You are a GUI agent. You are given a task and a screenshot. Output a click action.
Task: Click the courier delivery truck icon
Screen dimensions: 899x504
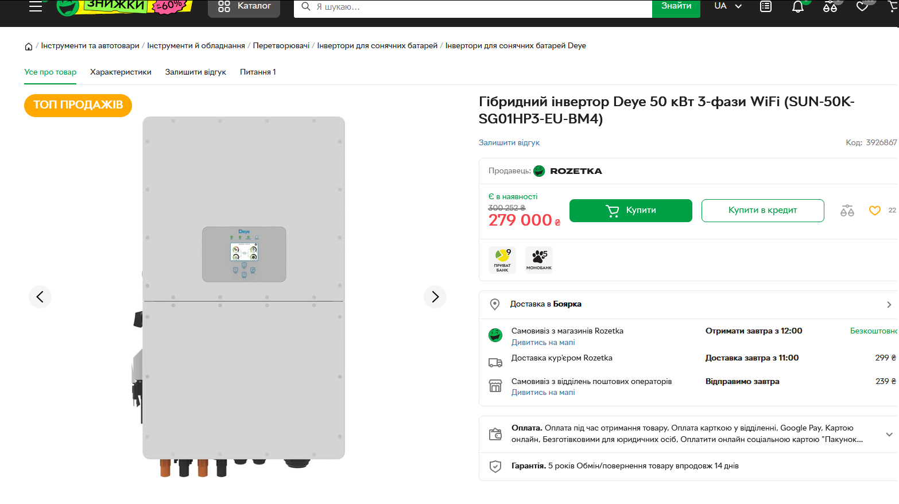point(495,363)
